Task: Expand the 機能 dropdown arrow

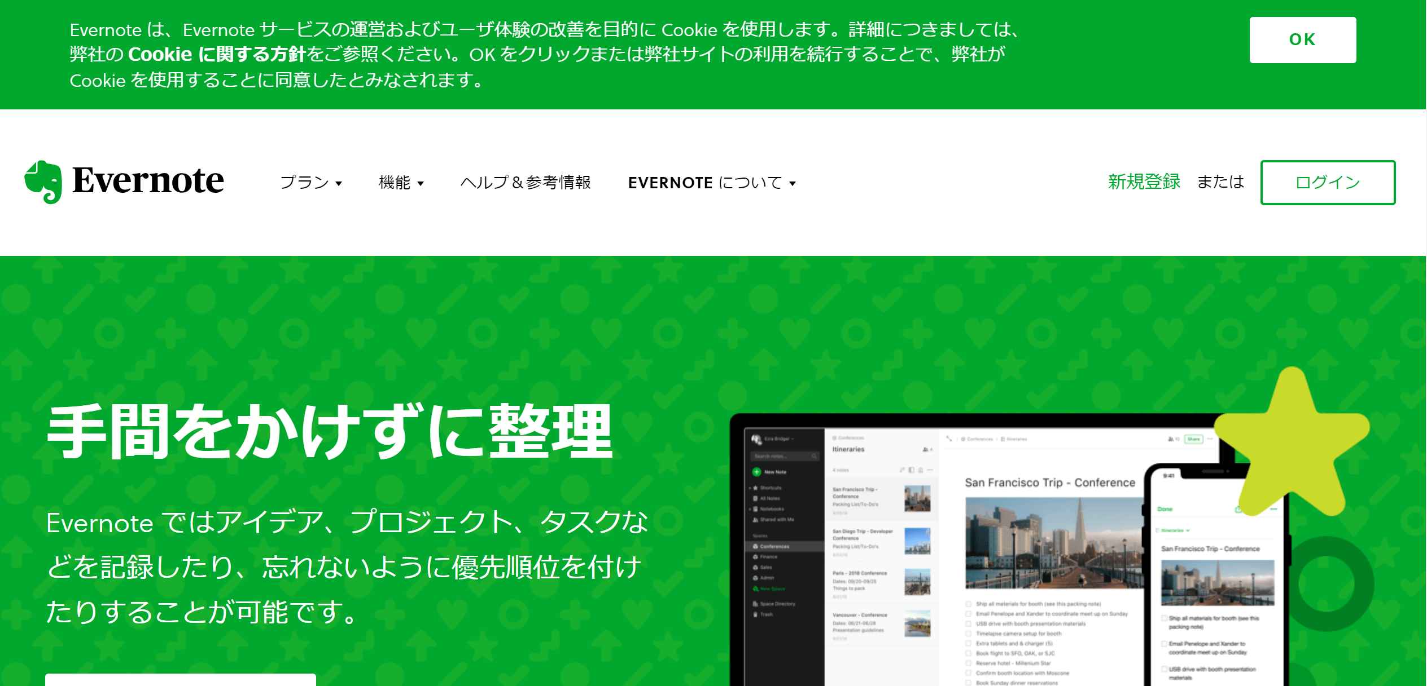Action: 421,184
